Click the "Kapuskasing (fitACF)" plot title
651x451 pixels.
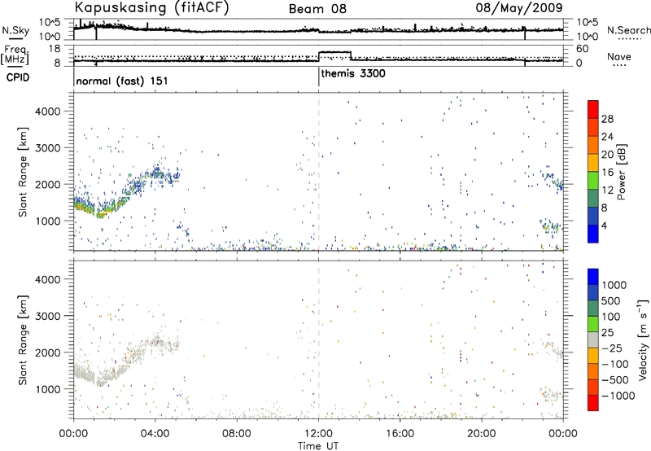tap(151, 8)
